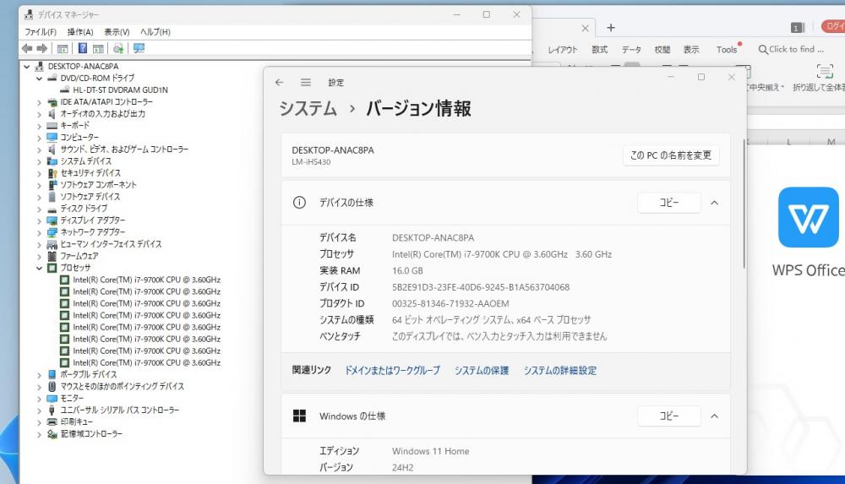
Task: Click the プロダクト ID value 00325-81346-71932-AAOEM
Action: coord(450,304)
